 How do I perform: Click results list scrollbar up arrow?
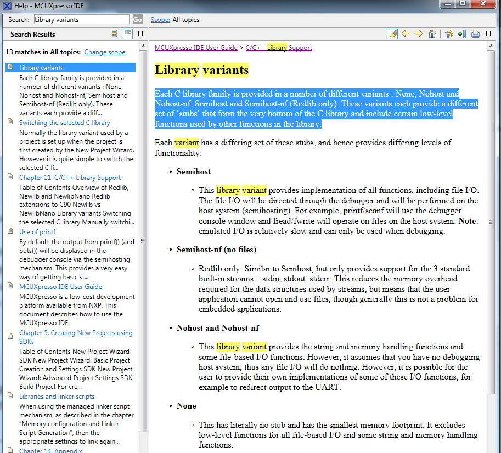[143, 46]
